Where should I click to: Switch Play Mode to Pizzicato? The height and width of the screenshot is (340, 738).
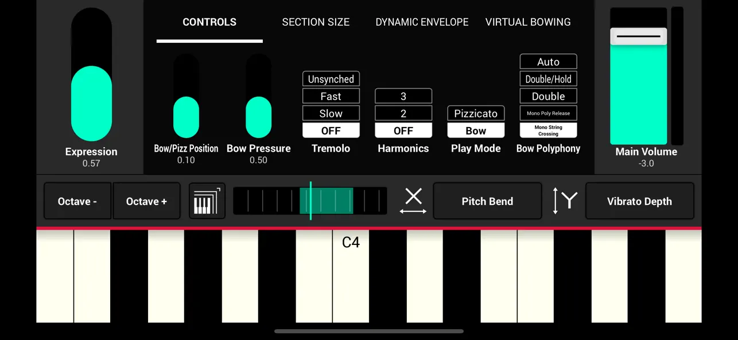(476, 113)
